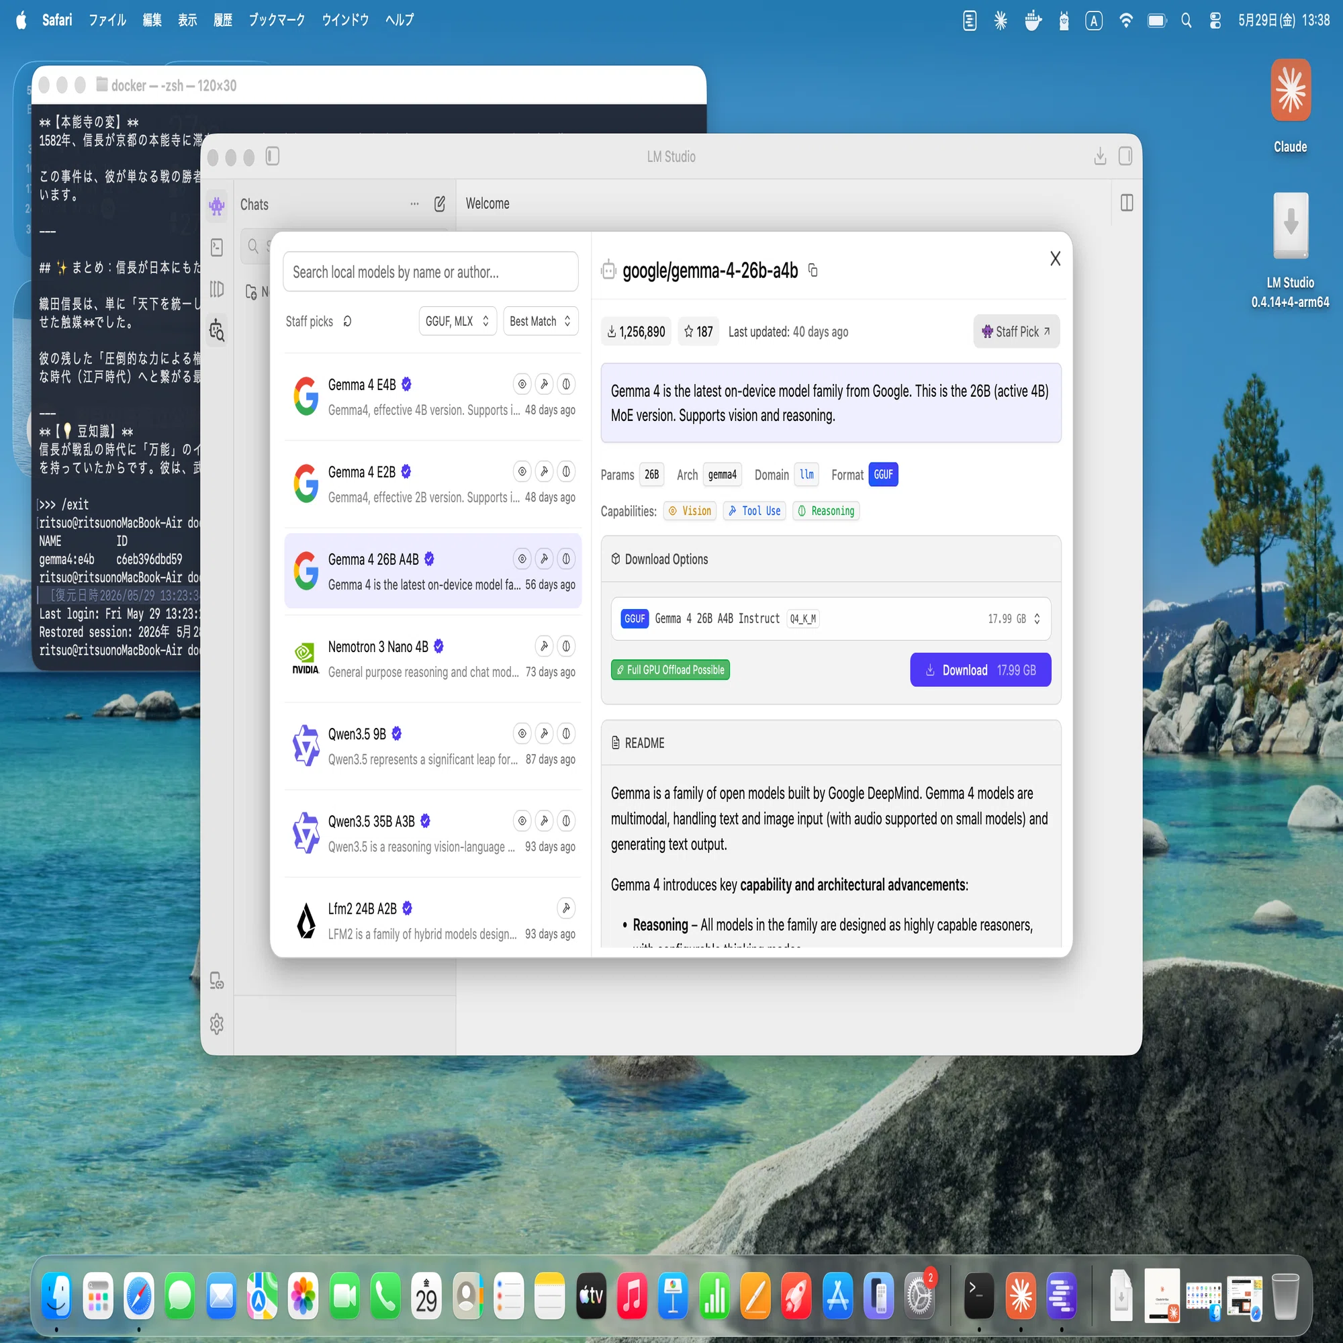Click the 187 stars badge
This screenshot has width=1343, height=1343.
[x=698, y=332]
